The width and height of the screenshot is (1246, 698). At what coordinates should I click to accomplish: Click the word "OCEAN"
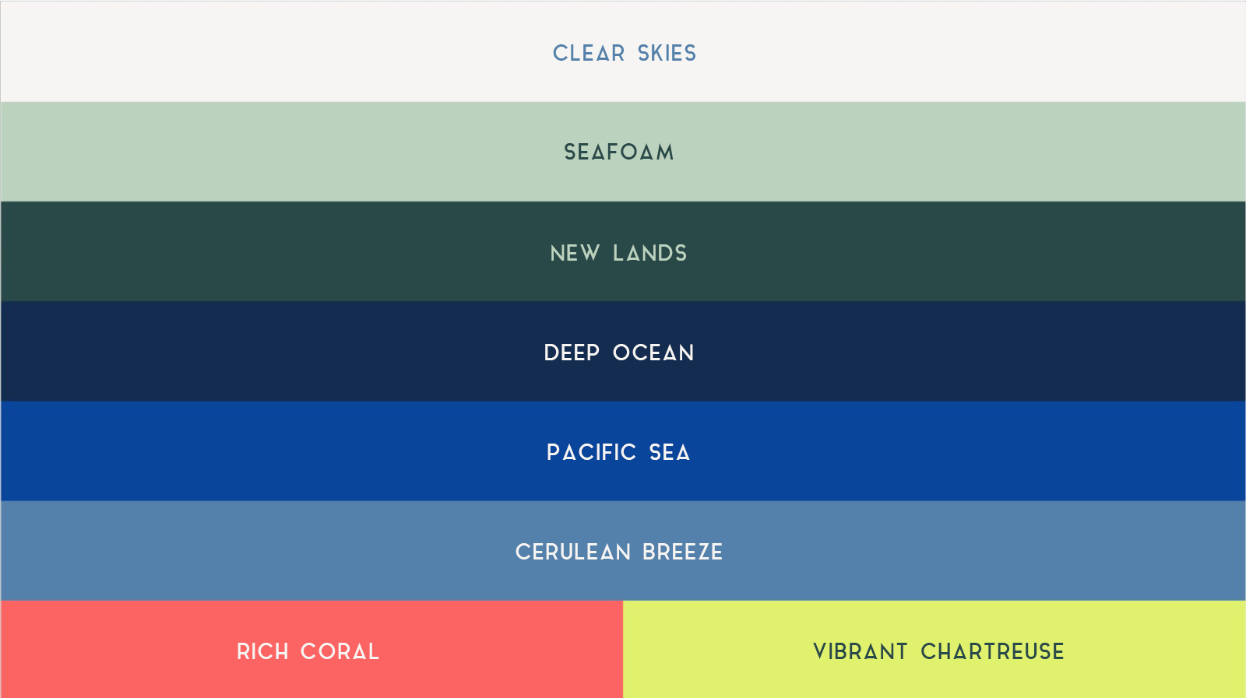click(653, 353)
